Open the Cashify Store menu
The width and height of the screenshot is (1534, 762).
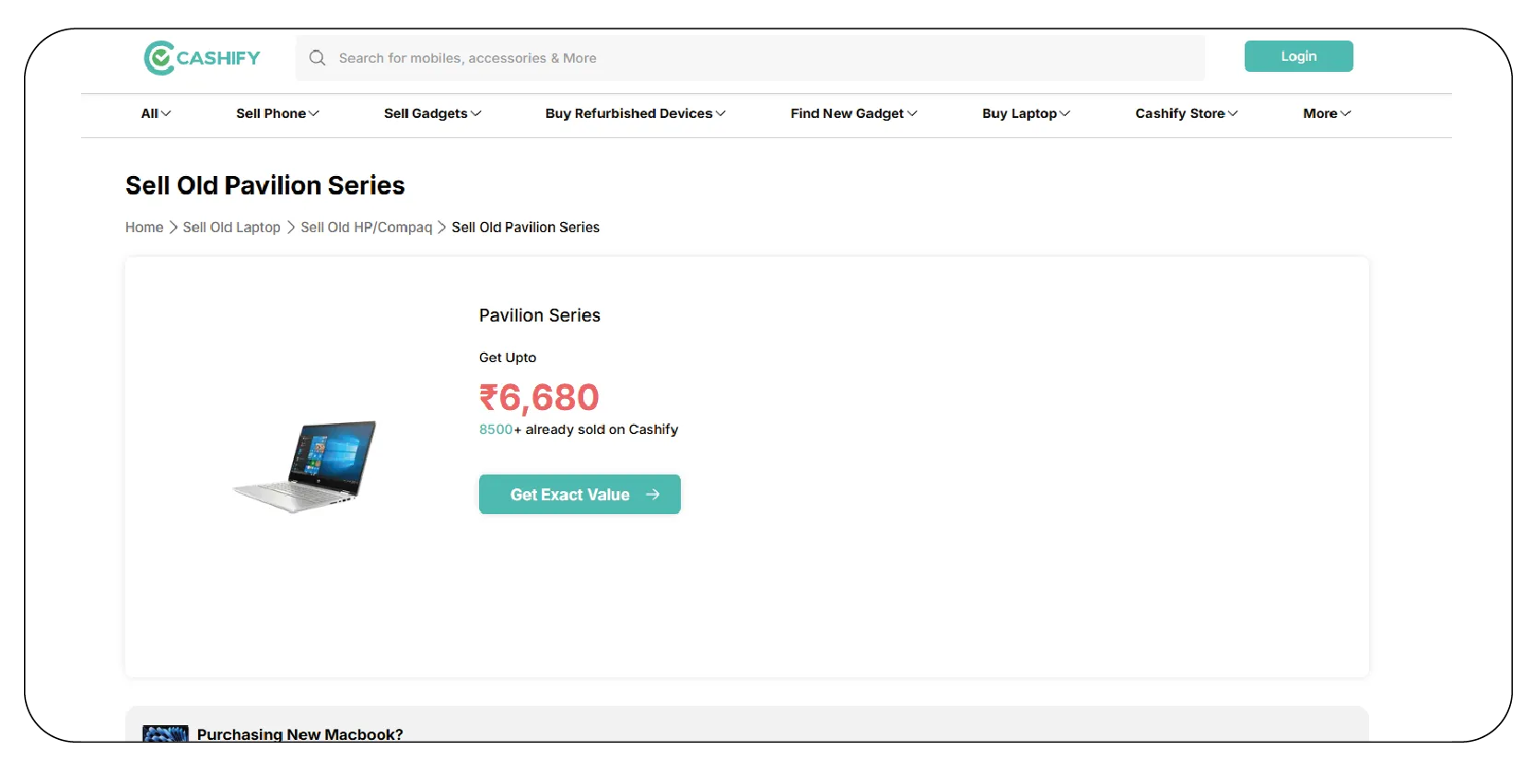pos(1185,113)
